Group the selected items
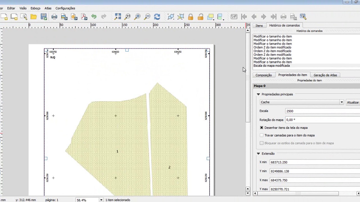Viewport: 360px width, 202px height. [x=171, y=17]
